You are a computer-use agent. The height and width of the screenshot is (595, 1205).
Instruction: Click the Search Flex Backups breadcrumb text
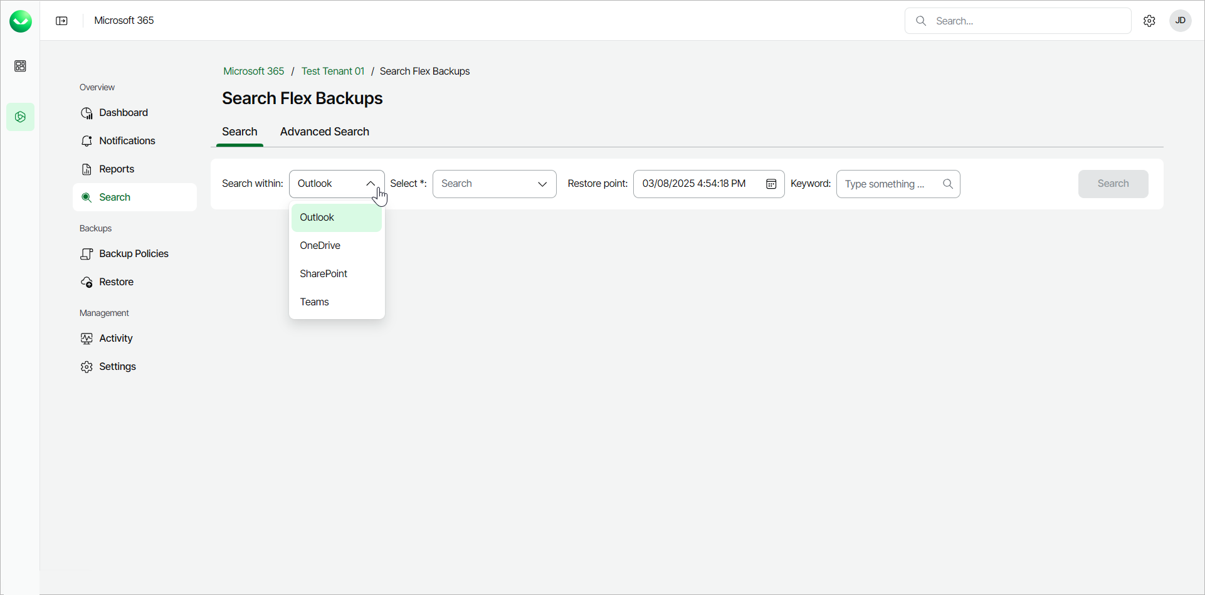click(425, 71)
